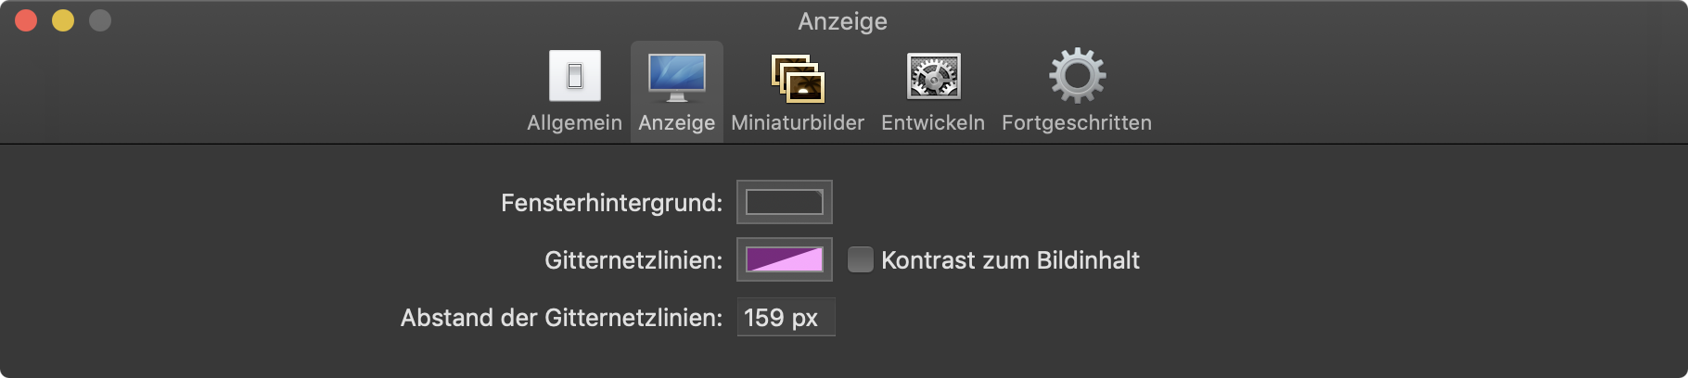Select the Anzeige monitor icon
The height and width of the screenshot is (378, 1688).
tap(676, 76)
